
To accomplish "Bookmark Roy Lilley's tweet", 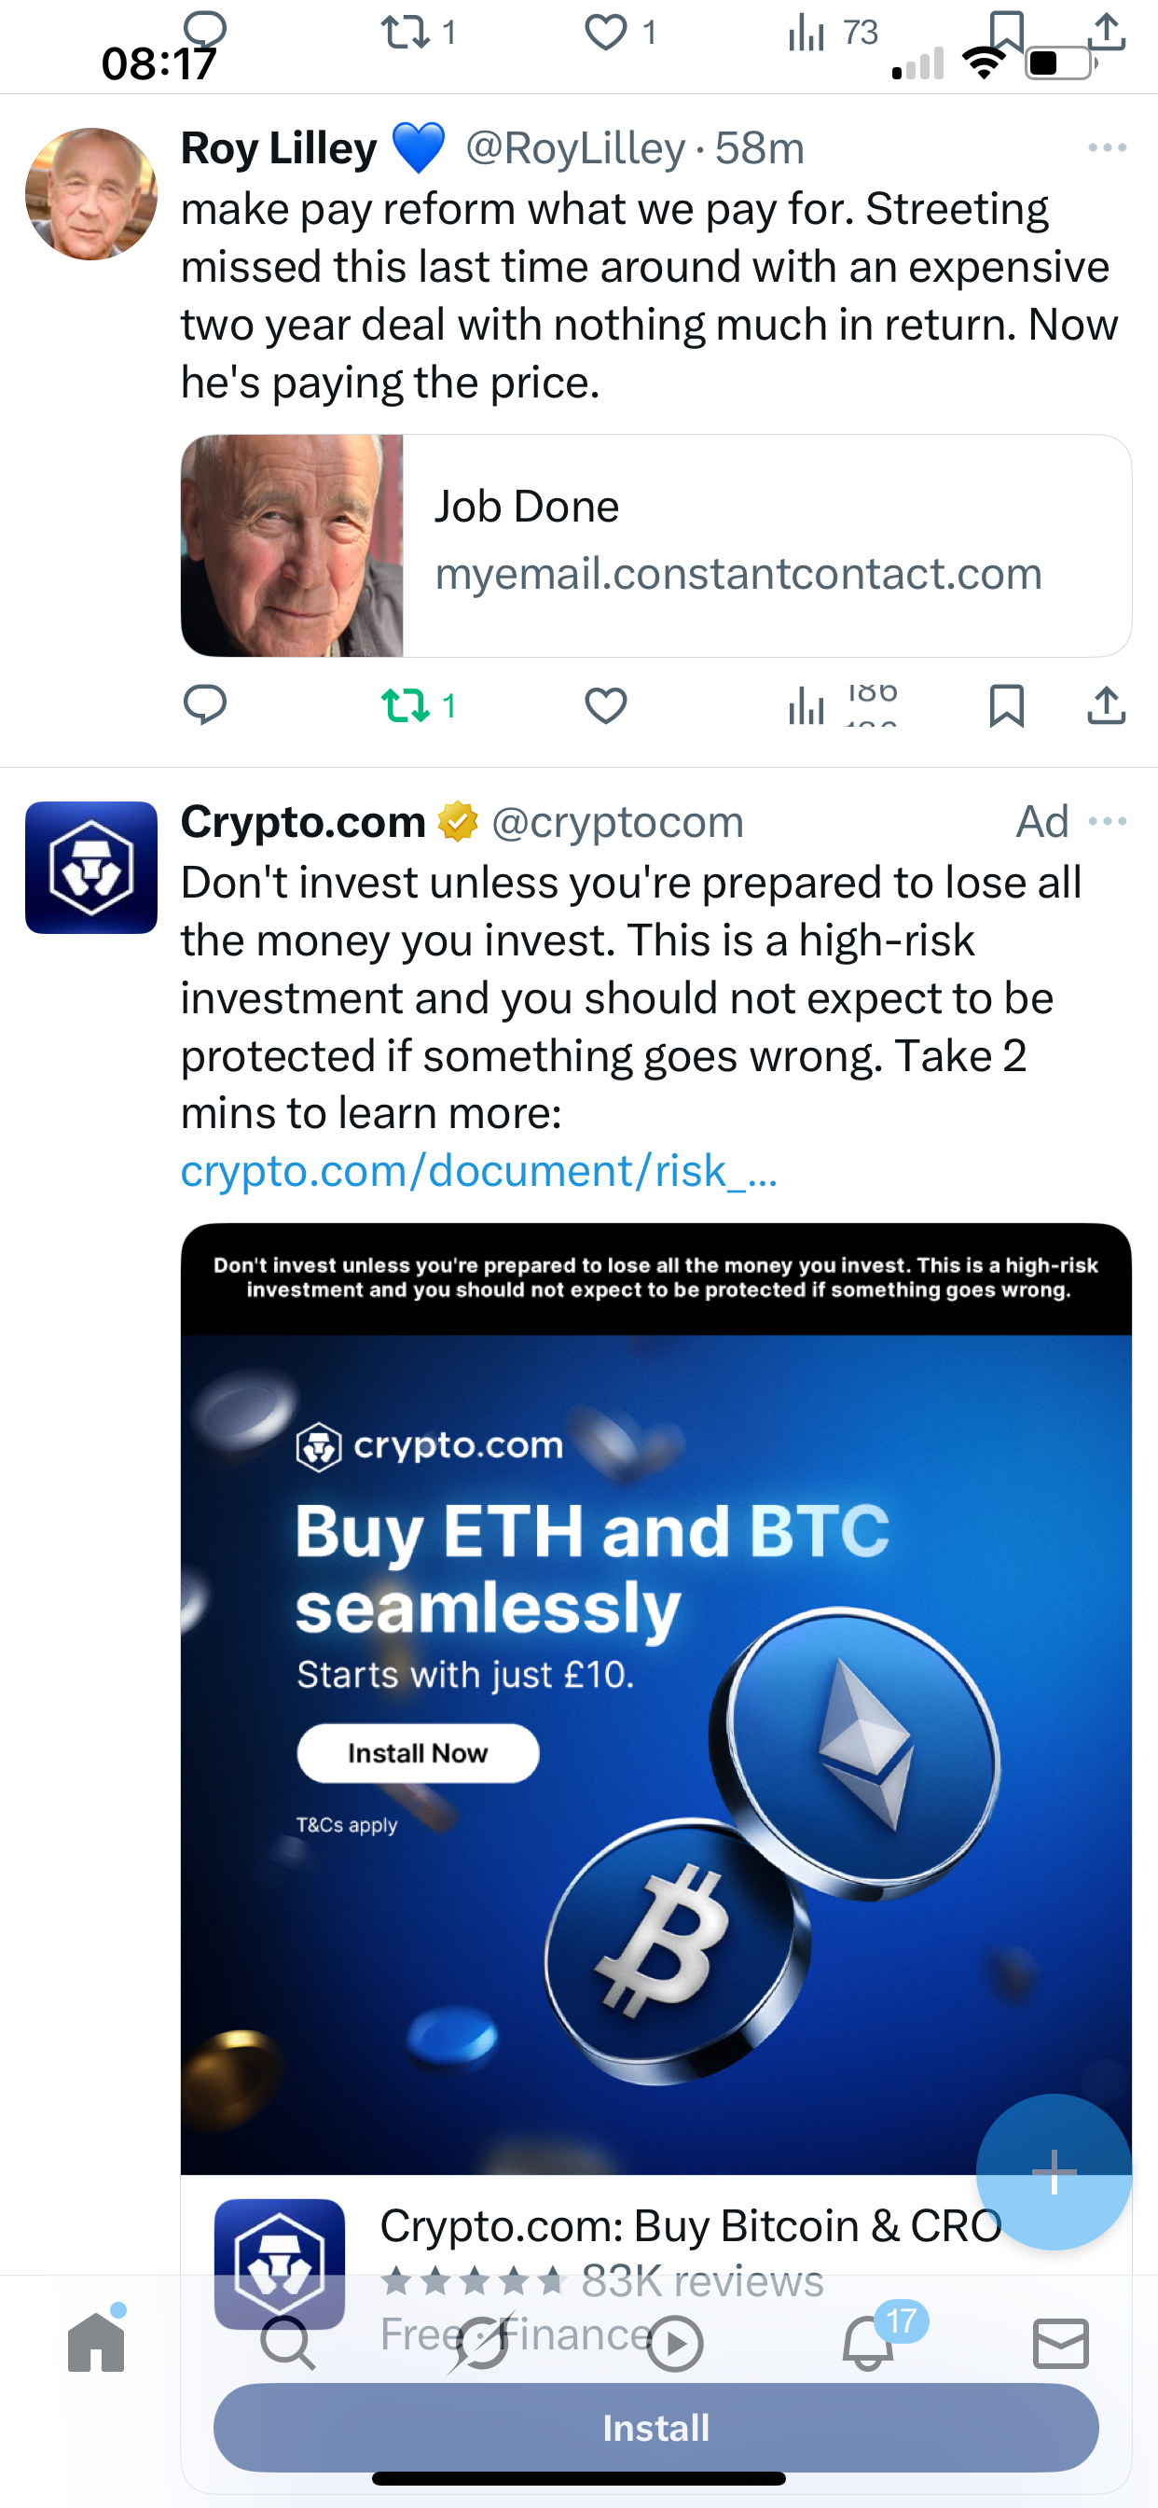I will coord(1006,706).
